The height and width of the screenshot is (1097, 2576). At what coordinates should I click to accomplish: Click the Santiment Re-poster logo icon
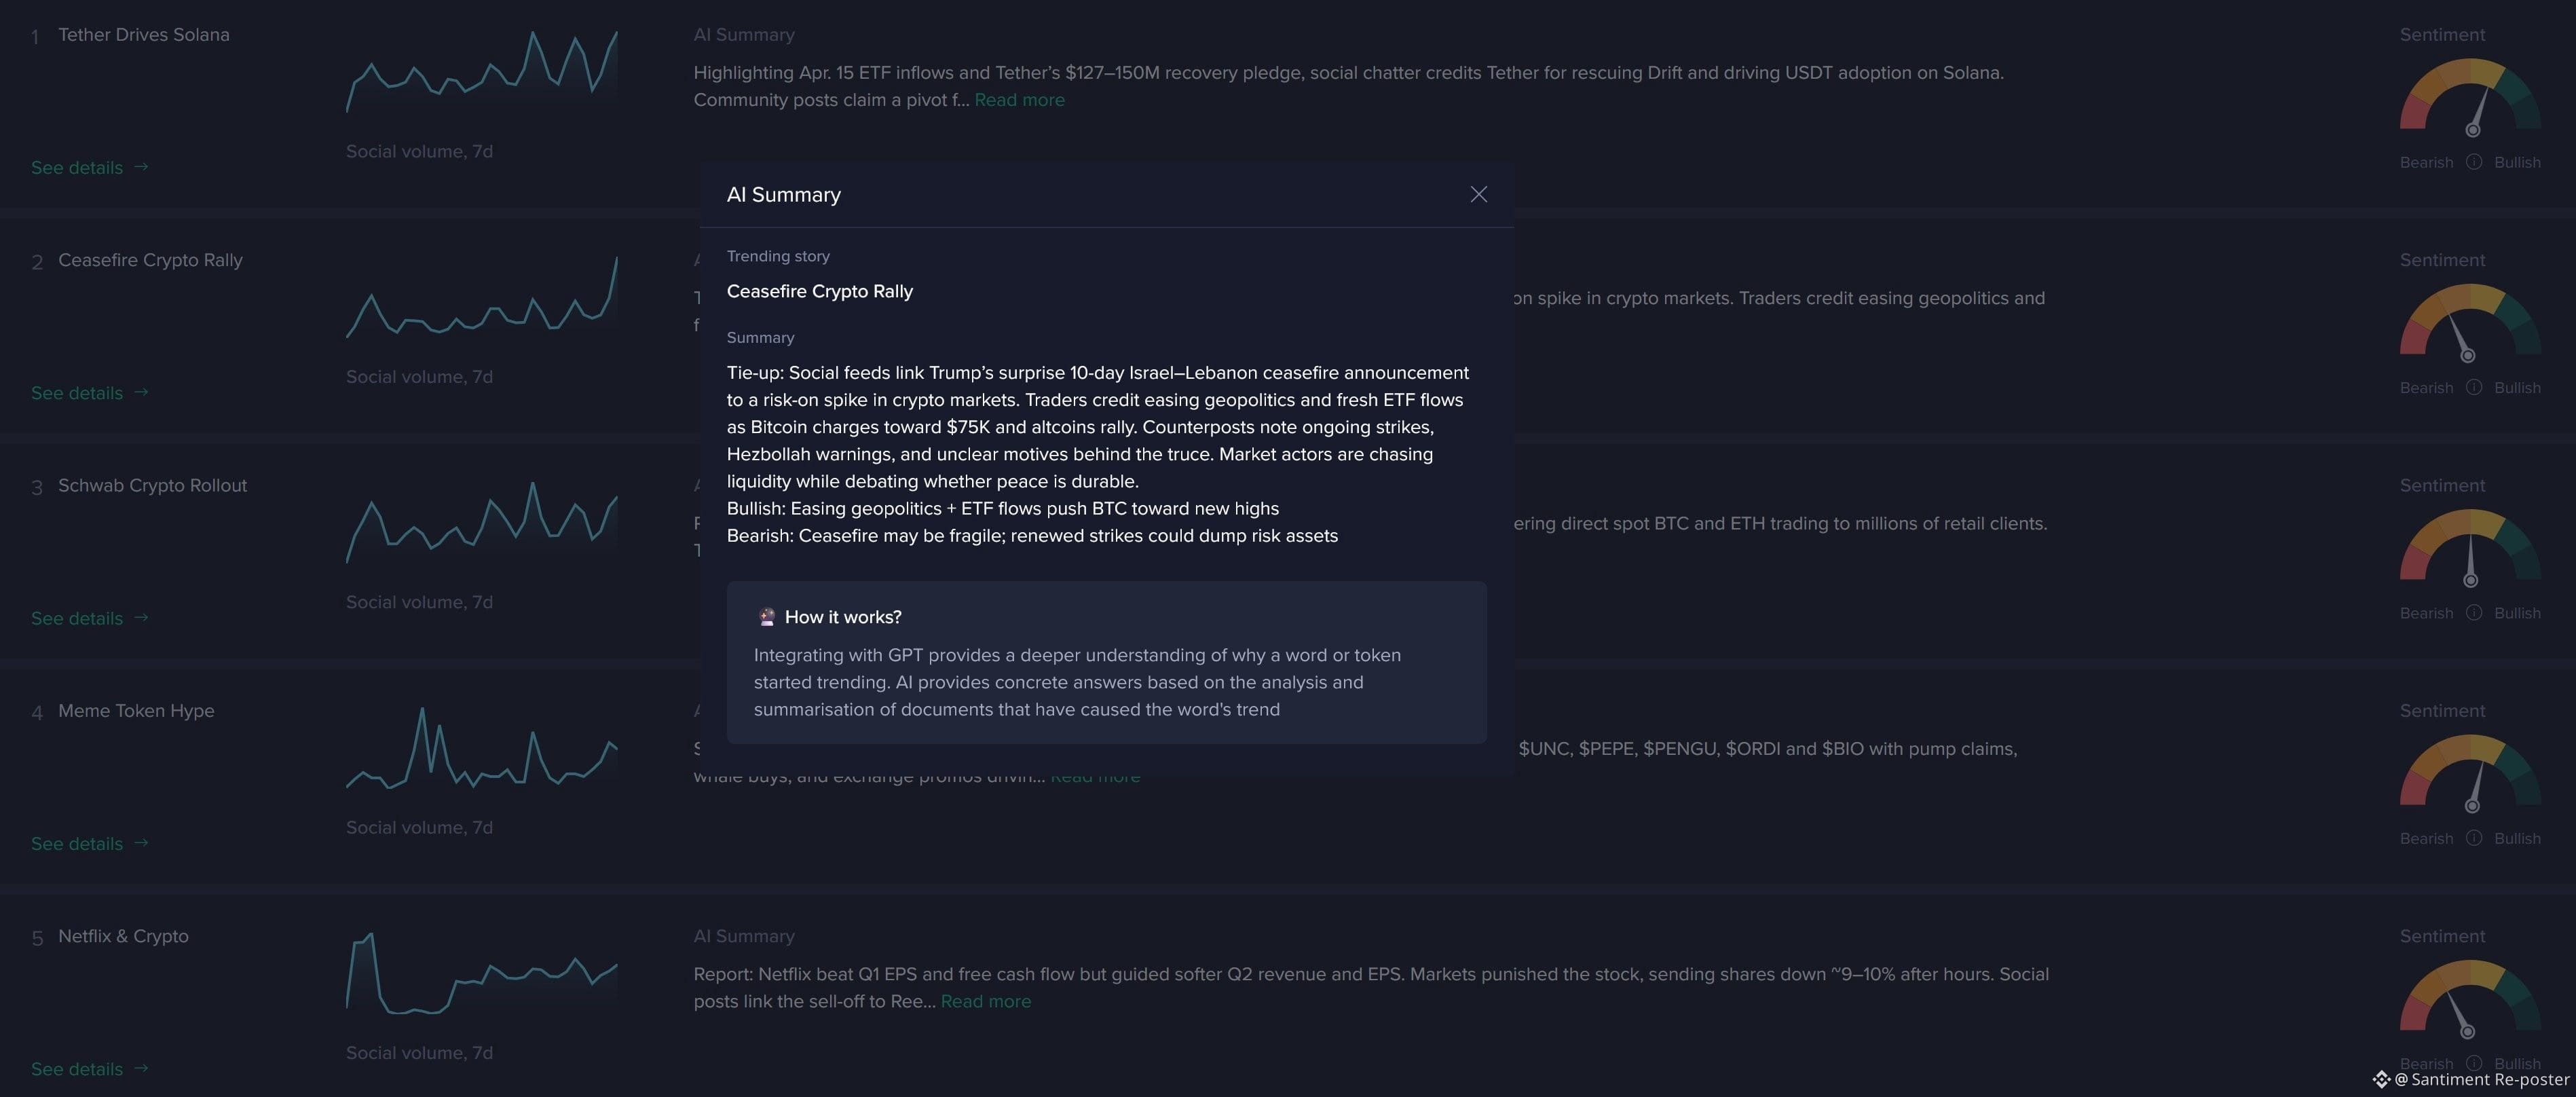coord(2381,1079)
